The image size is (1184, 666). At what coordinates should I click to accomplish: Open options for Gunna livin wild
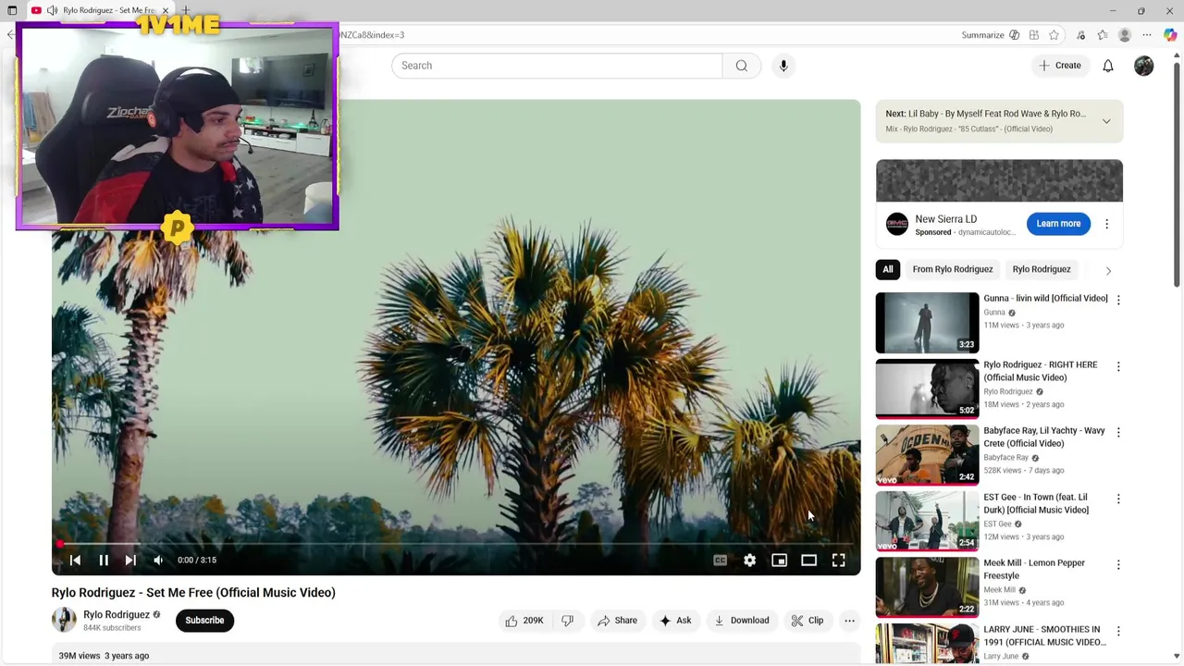click(1118, 300)
